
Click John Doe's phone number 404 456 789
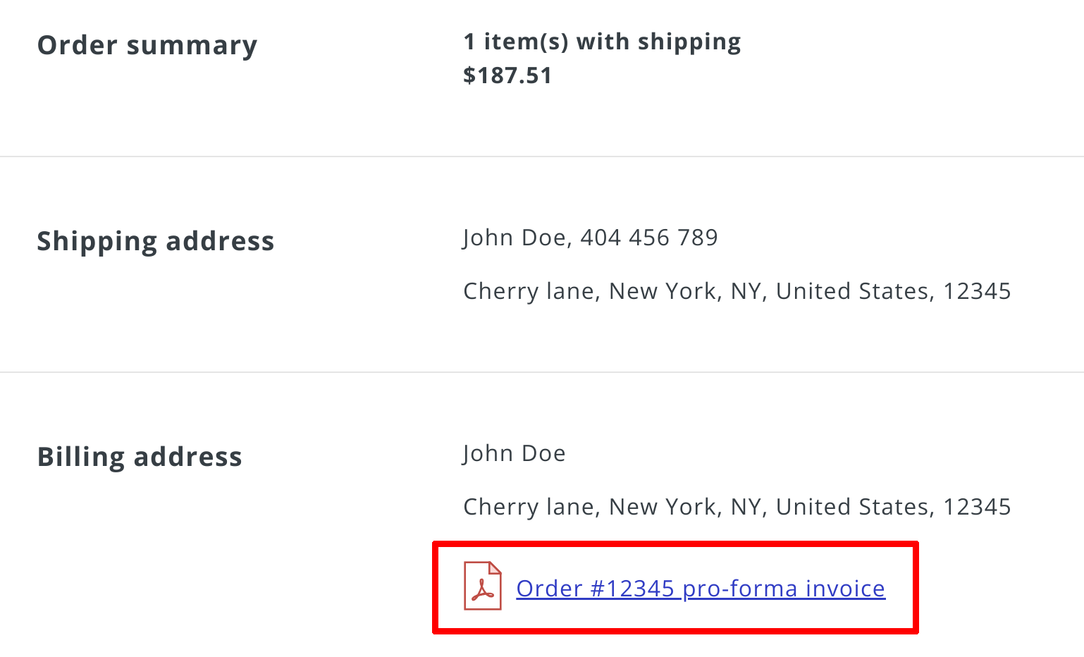pos(648,237)
